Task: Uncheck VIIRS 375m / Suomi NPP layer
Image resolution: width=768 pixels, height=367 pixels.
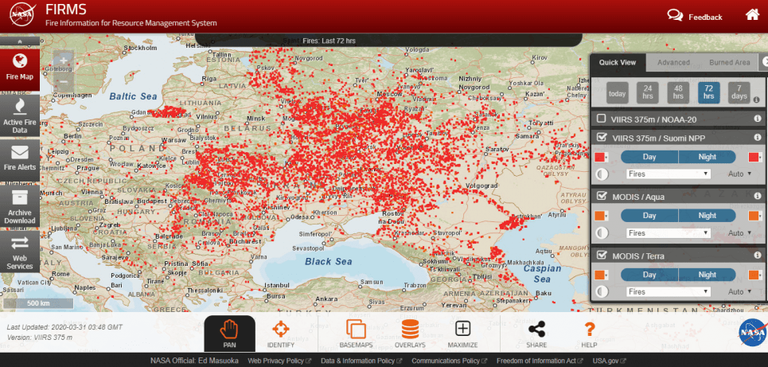Action: (x=602, y=138)
